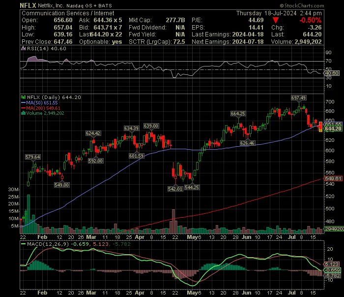The height and width of the screenshot is (297, 344).
Task: Click the 'Netflix, Inc.' company name
Action: pyautogui.click(x=51, y=6)
